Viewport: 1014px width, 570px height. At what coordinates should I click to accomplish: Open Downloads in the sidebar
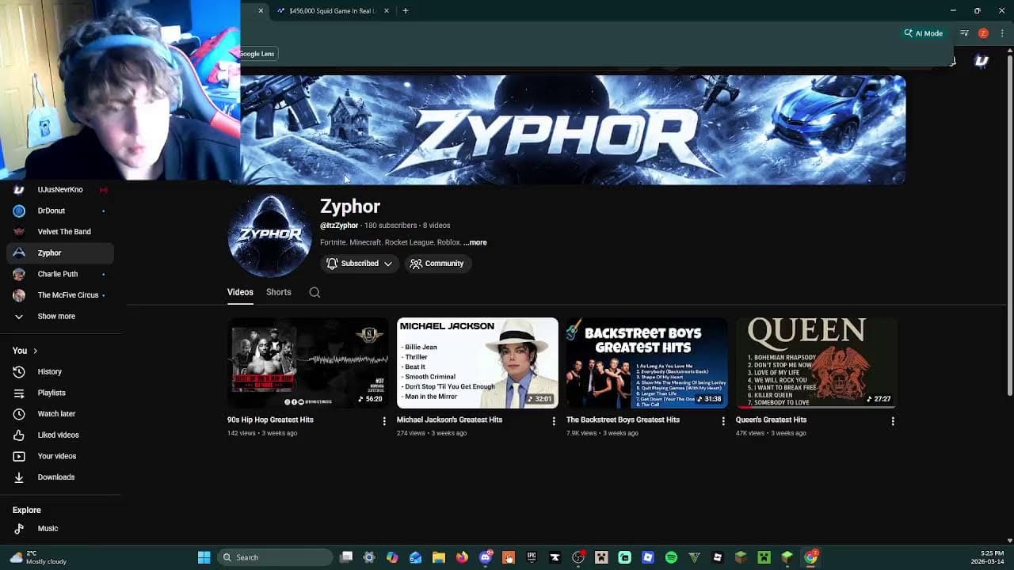click(60, 477)
